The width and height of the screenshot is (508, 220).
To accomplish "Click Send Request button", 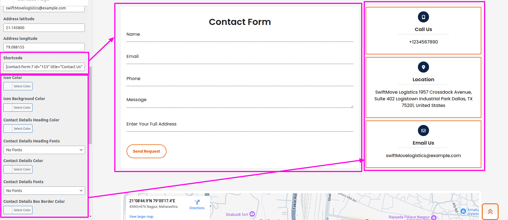I will (x=147, y=151).
